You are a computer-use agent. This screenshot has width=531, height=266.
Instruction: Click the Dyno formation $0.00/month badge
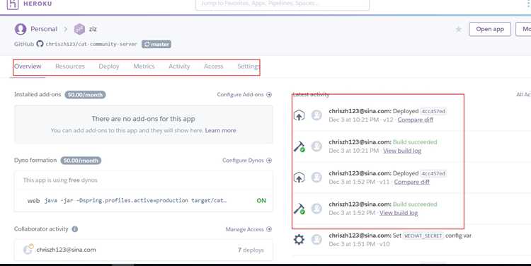point(81,161)
